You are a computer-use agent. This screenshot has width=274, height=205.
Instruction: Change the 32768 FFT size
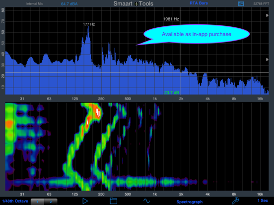point(261,3)
